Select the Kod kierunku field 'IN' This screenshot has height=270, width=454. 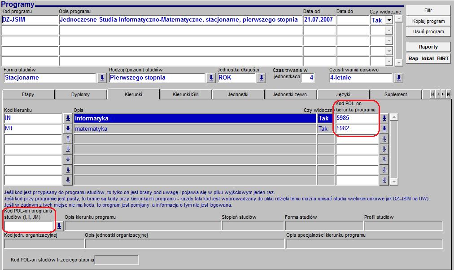(33, 118)
